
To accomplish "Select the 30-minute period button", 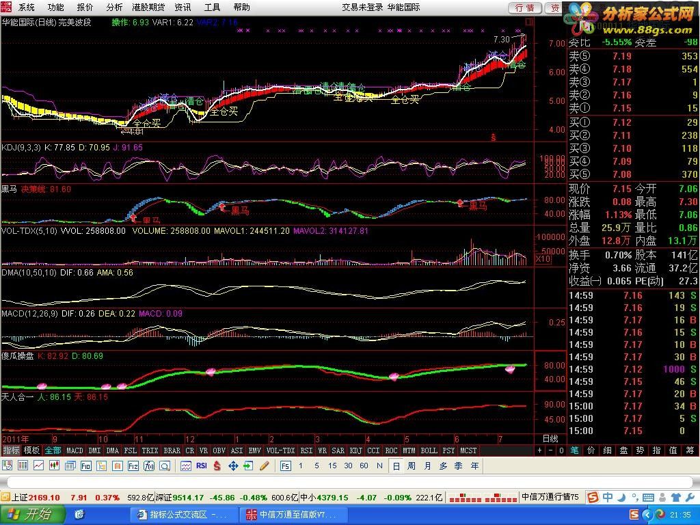I will [348, 466].
